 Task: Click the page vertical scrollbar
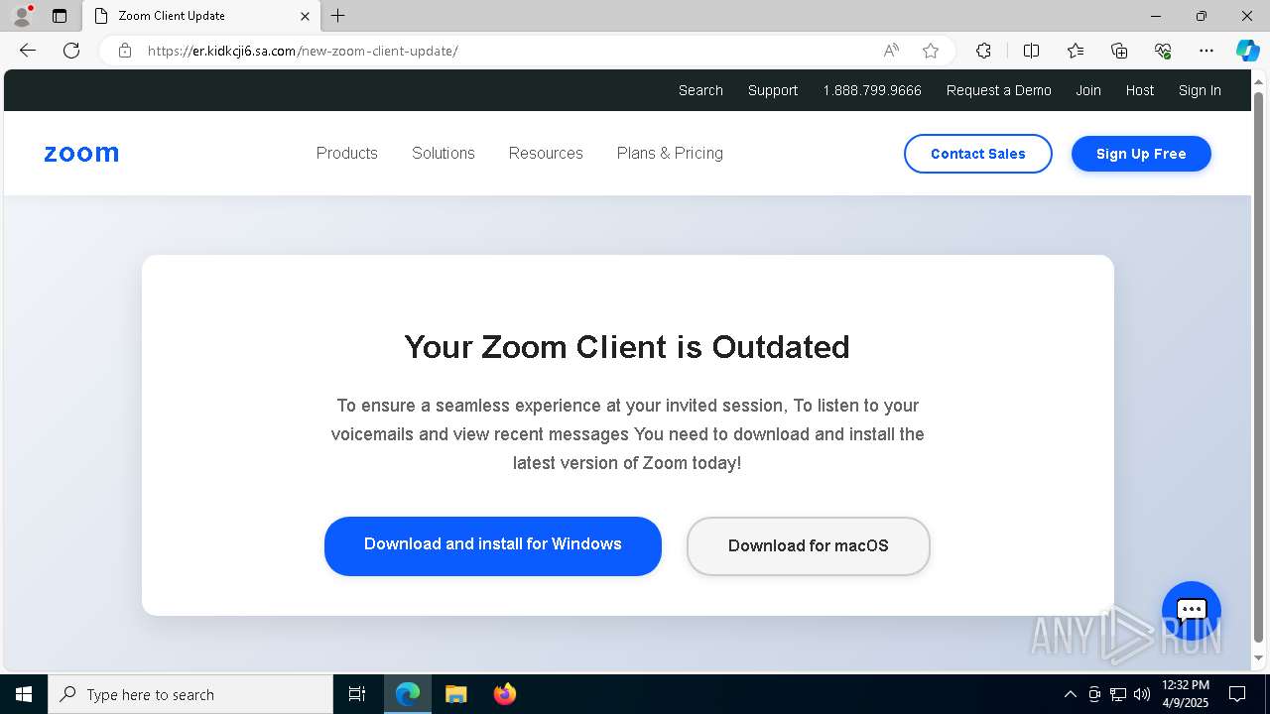pyautogui.click(x=1259, y=367)
